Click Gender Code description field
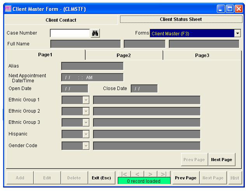 coord(147,146)
